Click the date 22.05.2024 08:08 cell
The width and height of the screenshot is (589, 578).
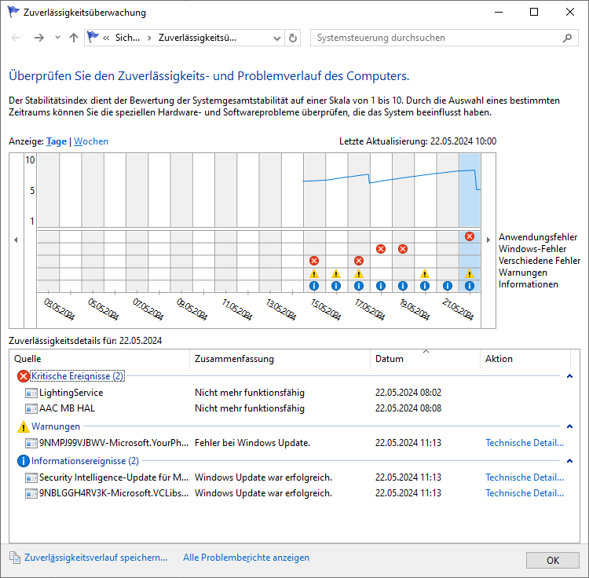[408, 408]
